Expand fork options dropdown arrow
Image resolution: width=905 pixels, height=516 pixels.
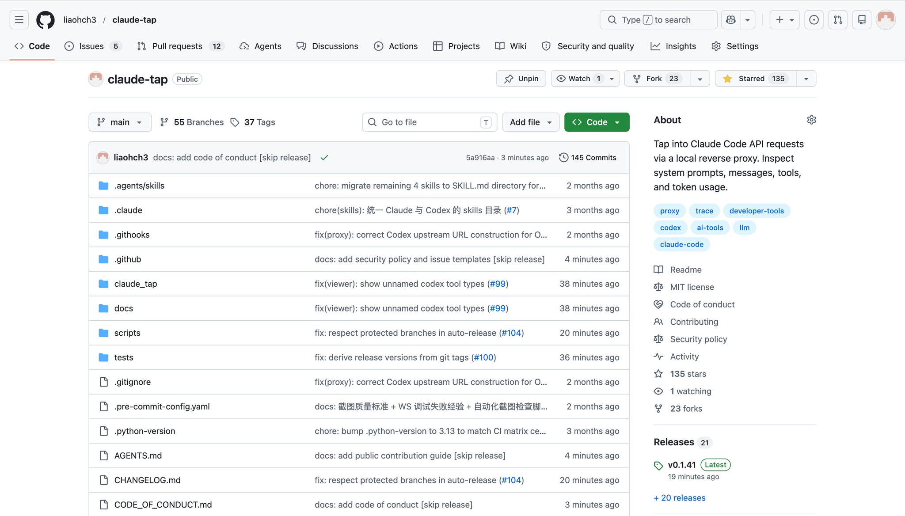click(x=700, y=79)
